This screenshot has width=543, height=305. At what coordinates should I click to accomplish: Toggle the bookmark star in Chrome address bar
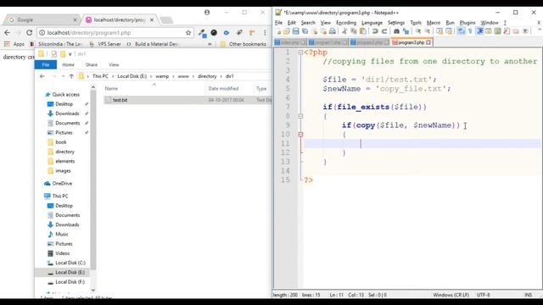(x=188, y=32)
